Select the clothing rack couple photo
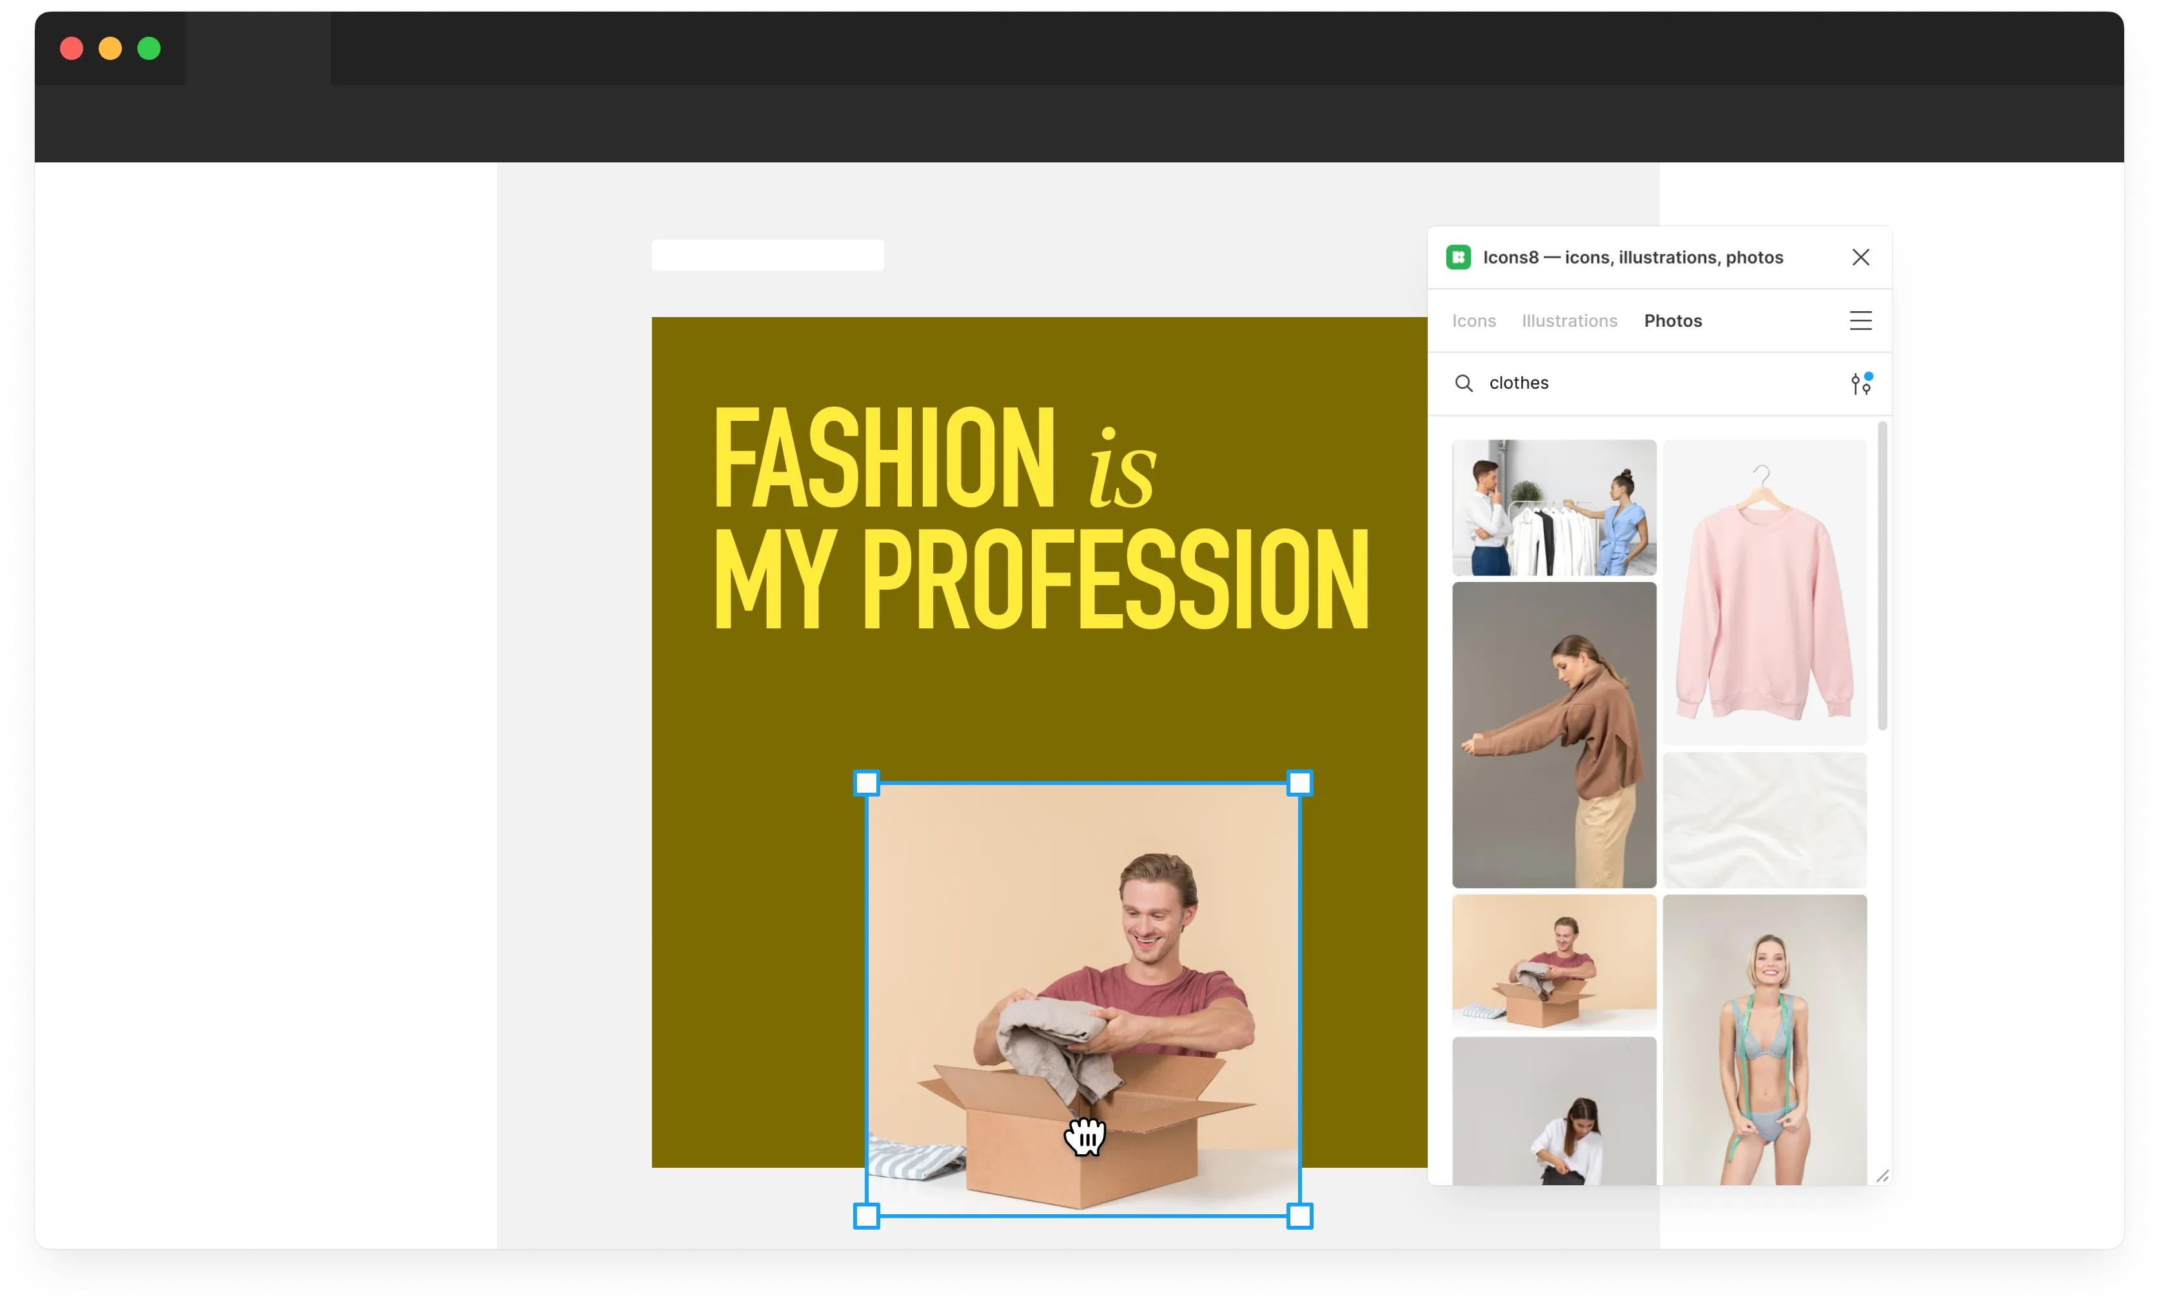The height and width of the screenshot is (1307, 2159). click(1553, 508)
